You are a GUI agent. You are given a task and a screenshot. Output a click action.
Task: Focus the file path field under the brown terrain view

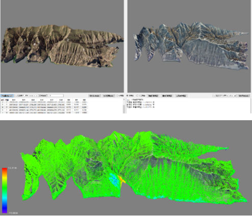coord(27,96)
